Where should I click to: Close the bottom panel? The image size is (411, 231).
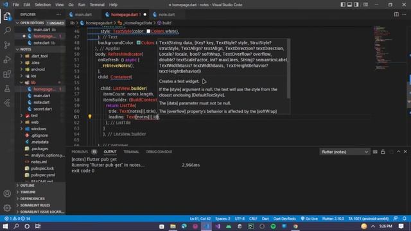click(405, 151)
